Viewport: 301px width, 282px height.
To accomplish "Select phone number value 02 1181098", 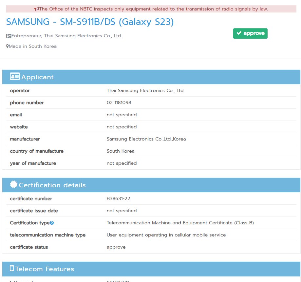I will click(x=119, y=103).
